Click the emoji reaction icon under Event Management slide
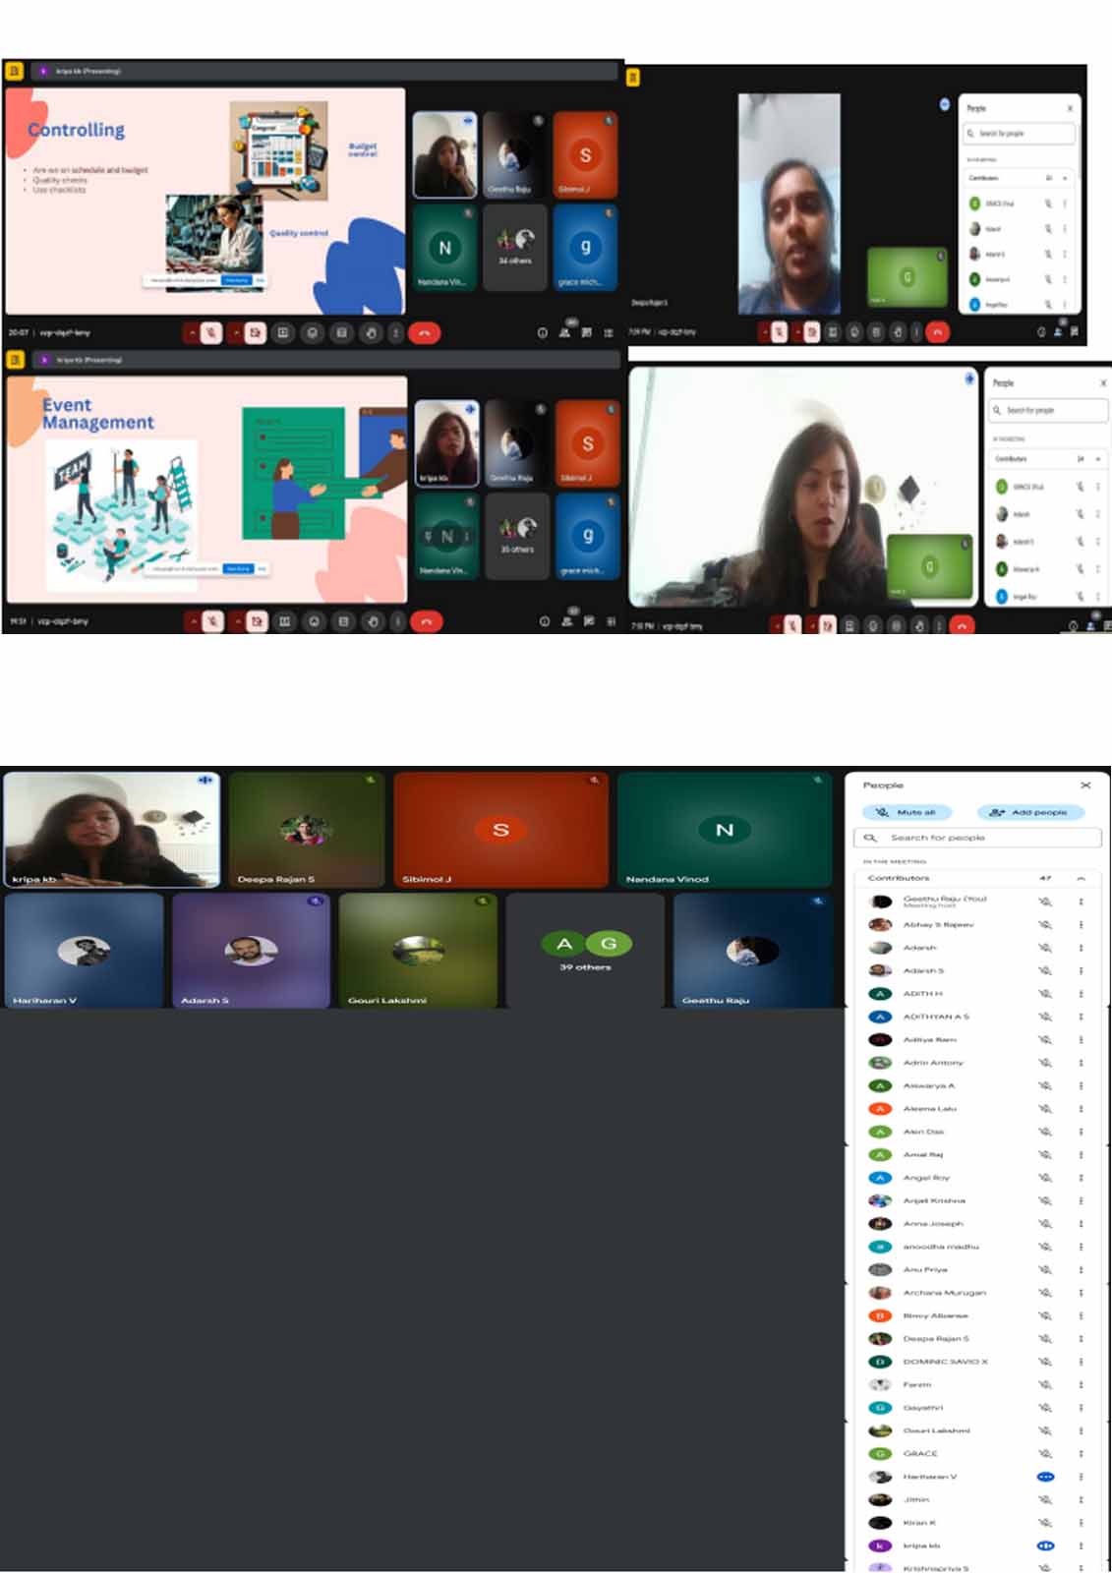The image size is (1112, 1573). (314, 621)
